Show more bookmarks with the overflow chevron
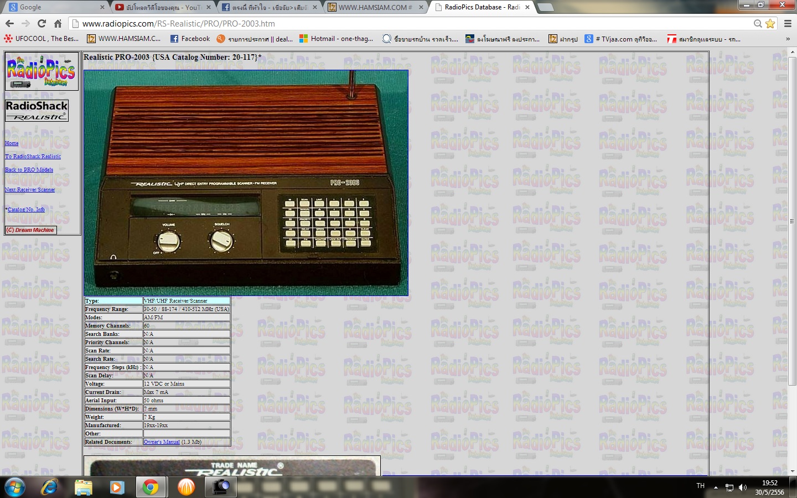 point(788,39)
